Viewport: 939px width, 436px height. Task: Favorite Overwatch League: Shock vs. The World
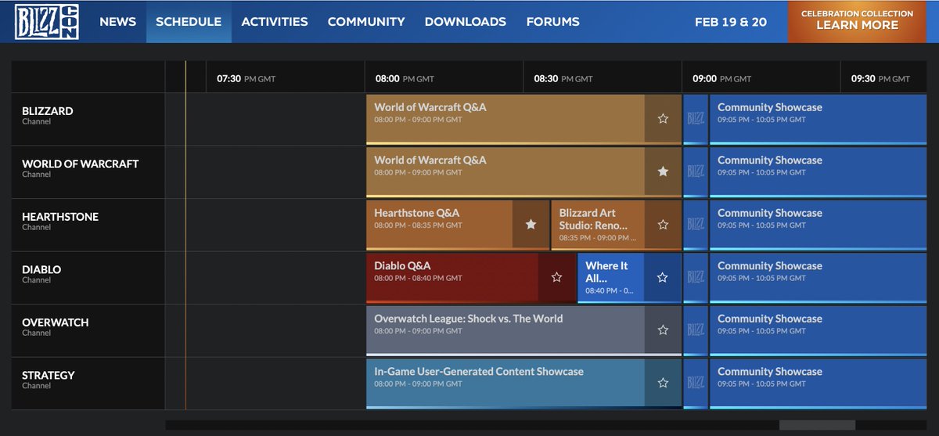(663, 330)
